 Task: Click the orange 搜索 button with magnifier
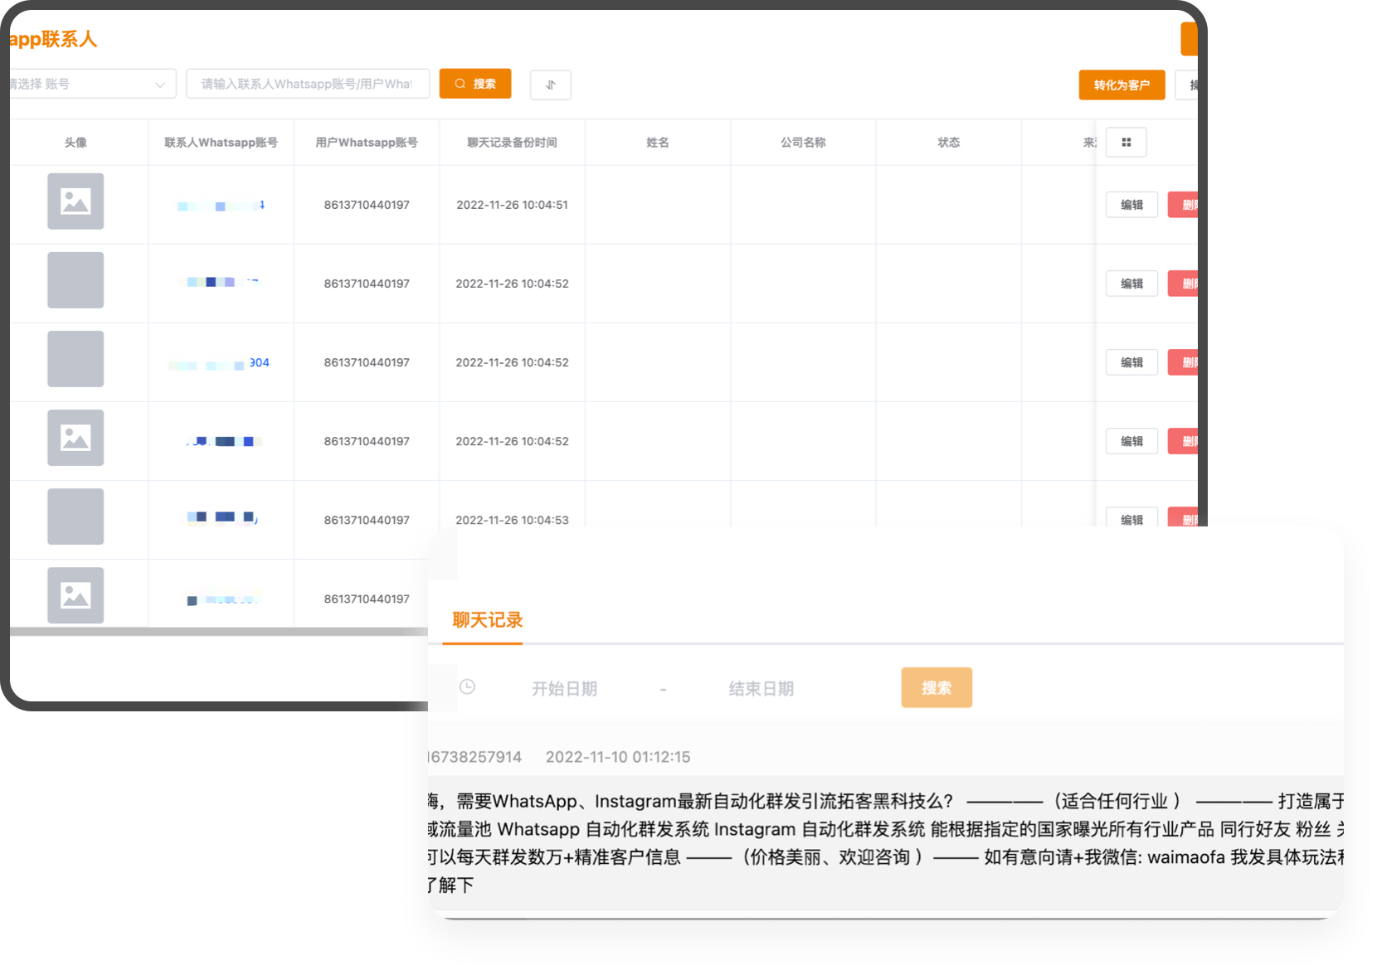[474, 84]
